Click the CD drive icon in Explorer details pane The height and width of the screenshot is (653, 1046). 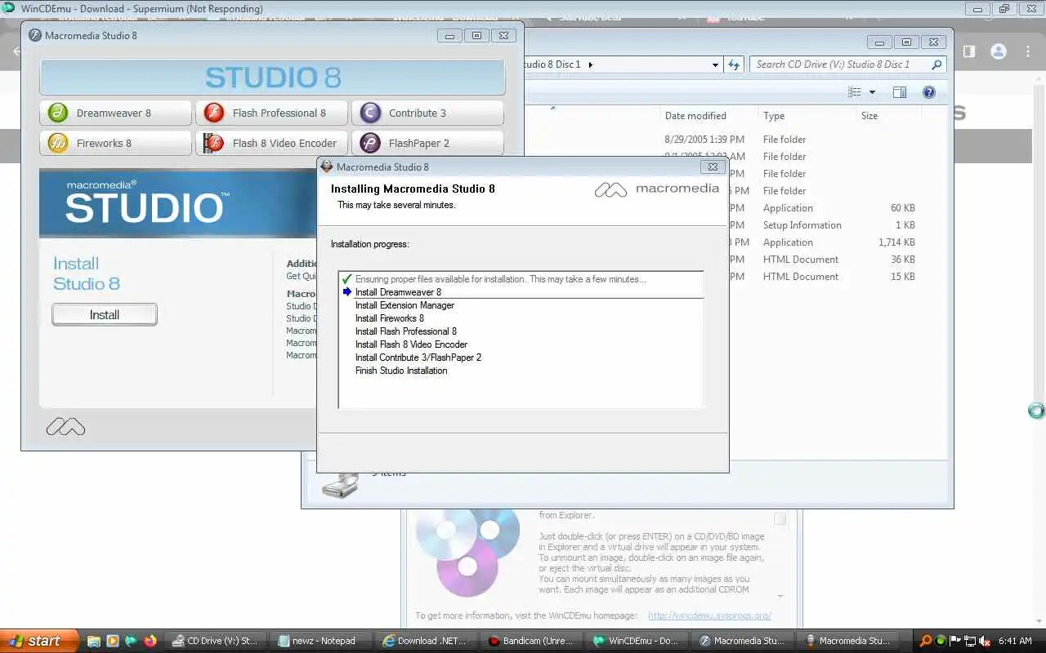tap(340, 486)
